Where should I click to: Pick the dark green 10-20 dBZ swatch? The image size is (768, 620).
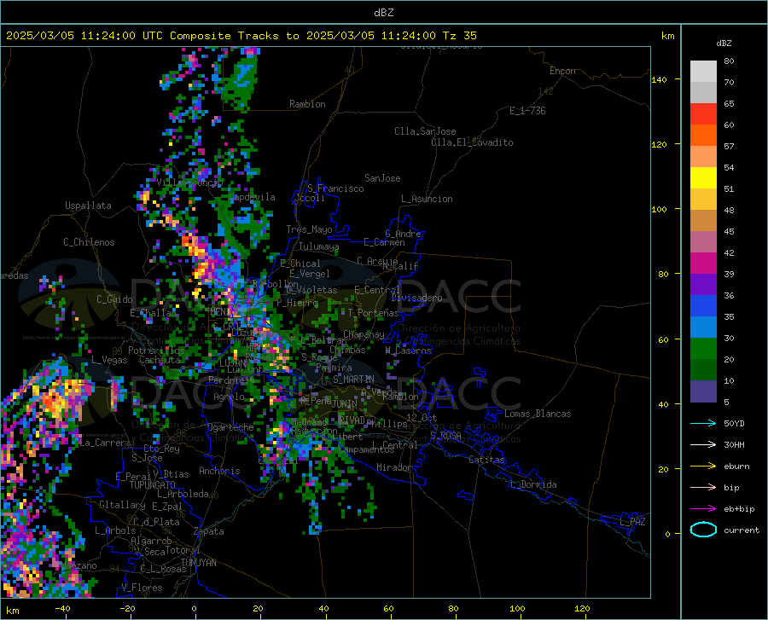pyautogui.click(x=703, y=370)
